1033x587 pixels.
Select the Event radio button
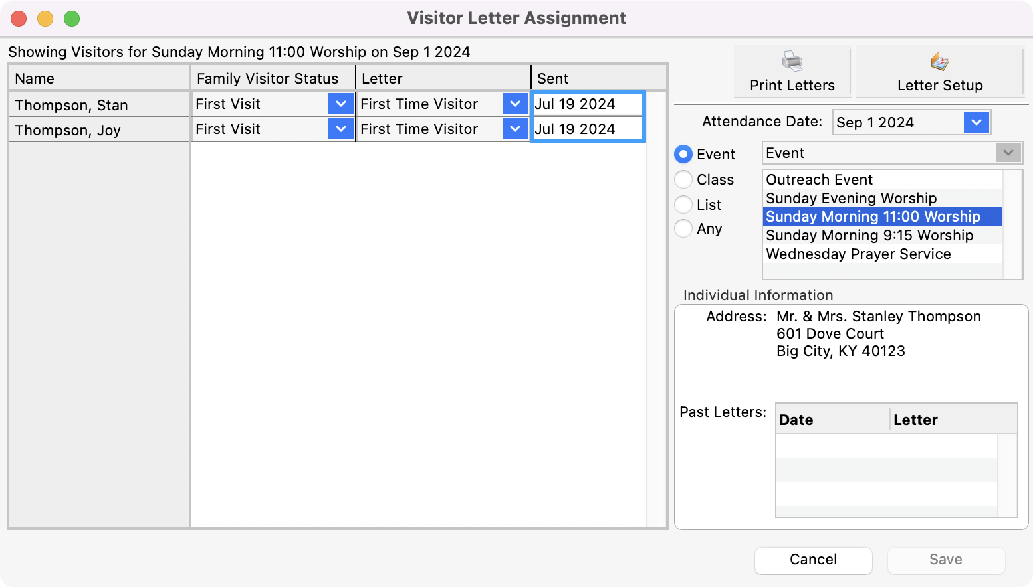coord(683,155)
